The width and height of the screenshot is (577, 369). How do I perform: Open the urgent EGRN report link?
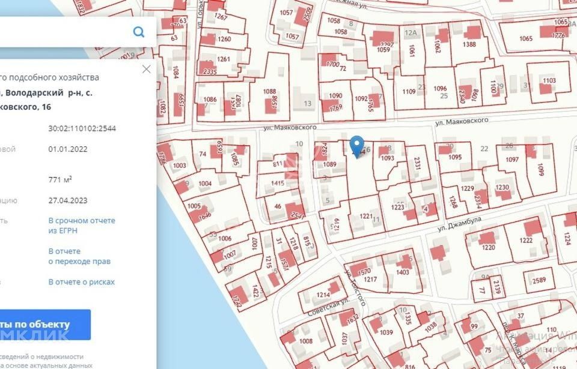[x=81, y=225]
